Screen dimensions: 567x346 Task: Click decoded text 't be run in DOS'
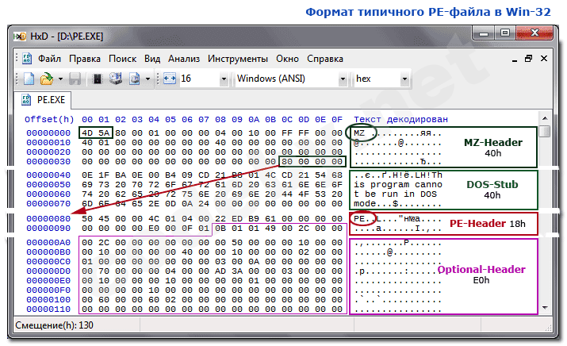click(395, 194)
